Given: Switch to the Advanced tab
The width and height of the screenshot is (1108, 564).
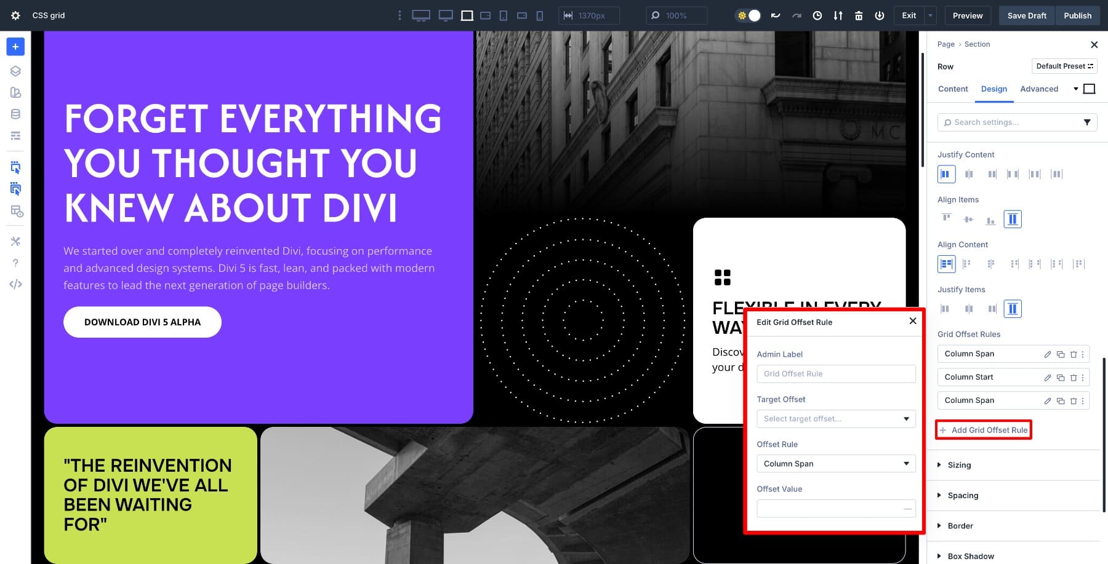Looking at the screenshot, I should pos(1040,89).
